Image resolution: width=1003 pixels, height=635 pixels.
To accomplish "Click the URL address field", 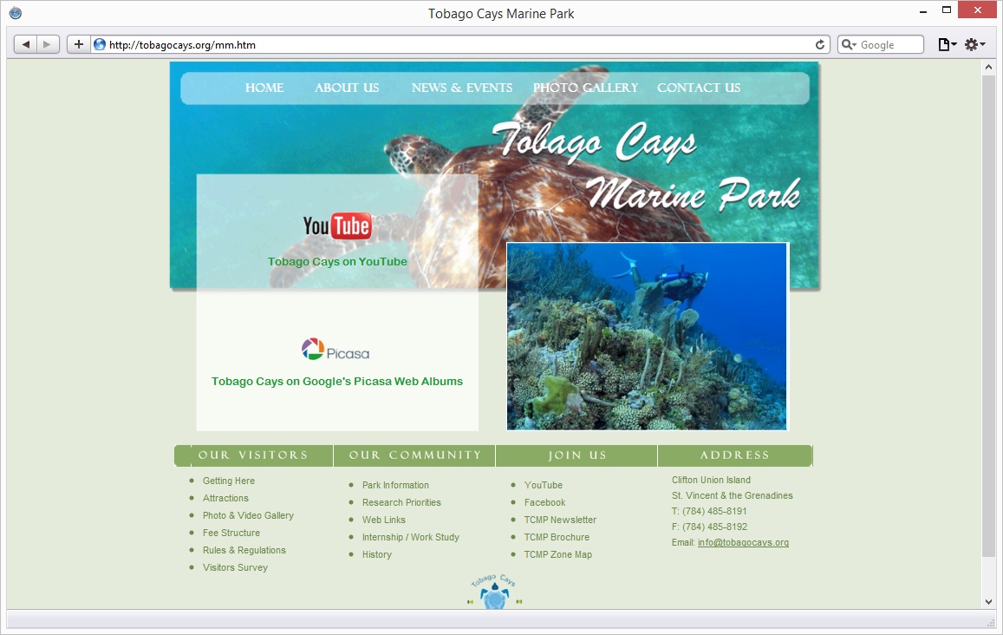I will click(460, 44).
